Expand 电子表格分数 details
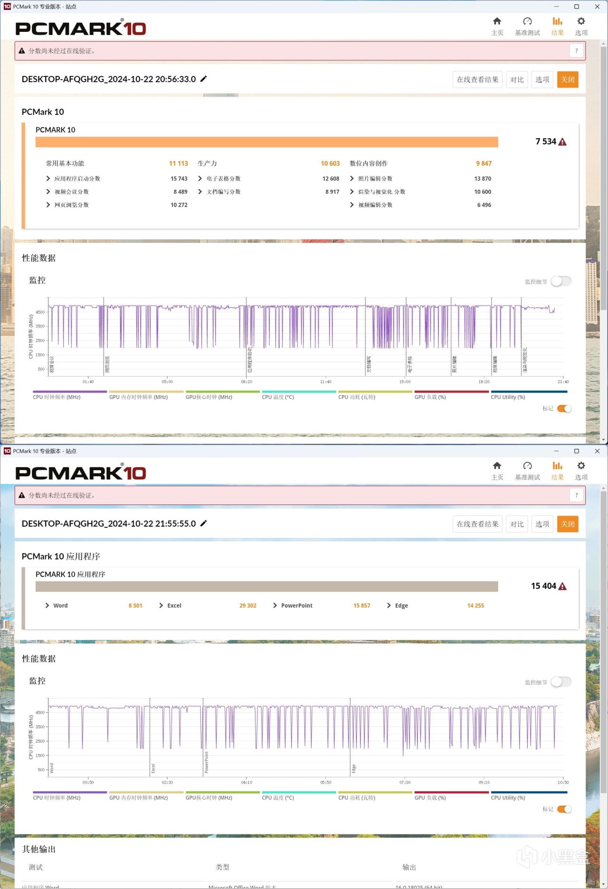Screen dimensions: 608x889 tap(200, 179)
